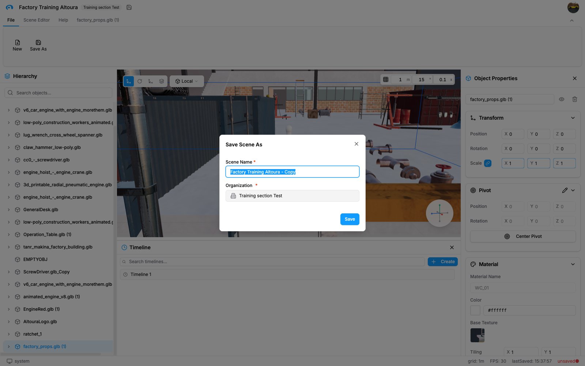This screenshot has height=366, width=585.
Task: Close the Object Properties panel
Action: [x=575, y=78]
